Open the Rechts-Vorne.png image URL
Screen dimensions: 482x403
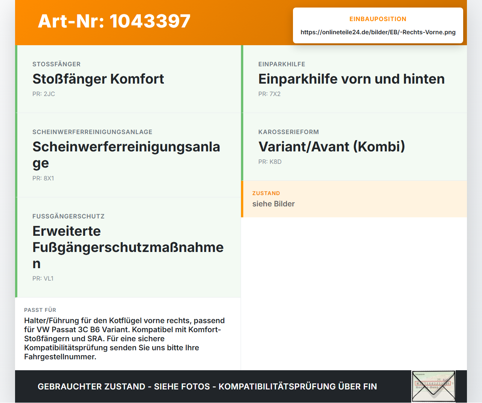click(378, 32)
